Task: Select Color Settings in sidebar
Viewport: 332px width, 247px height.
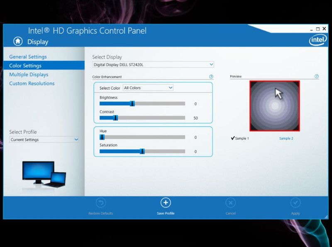Action: [x=44, y=65]
